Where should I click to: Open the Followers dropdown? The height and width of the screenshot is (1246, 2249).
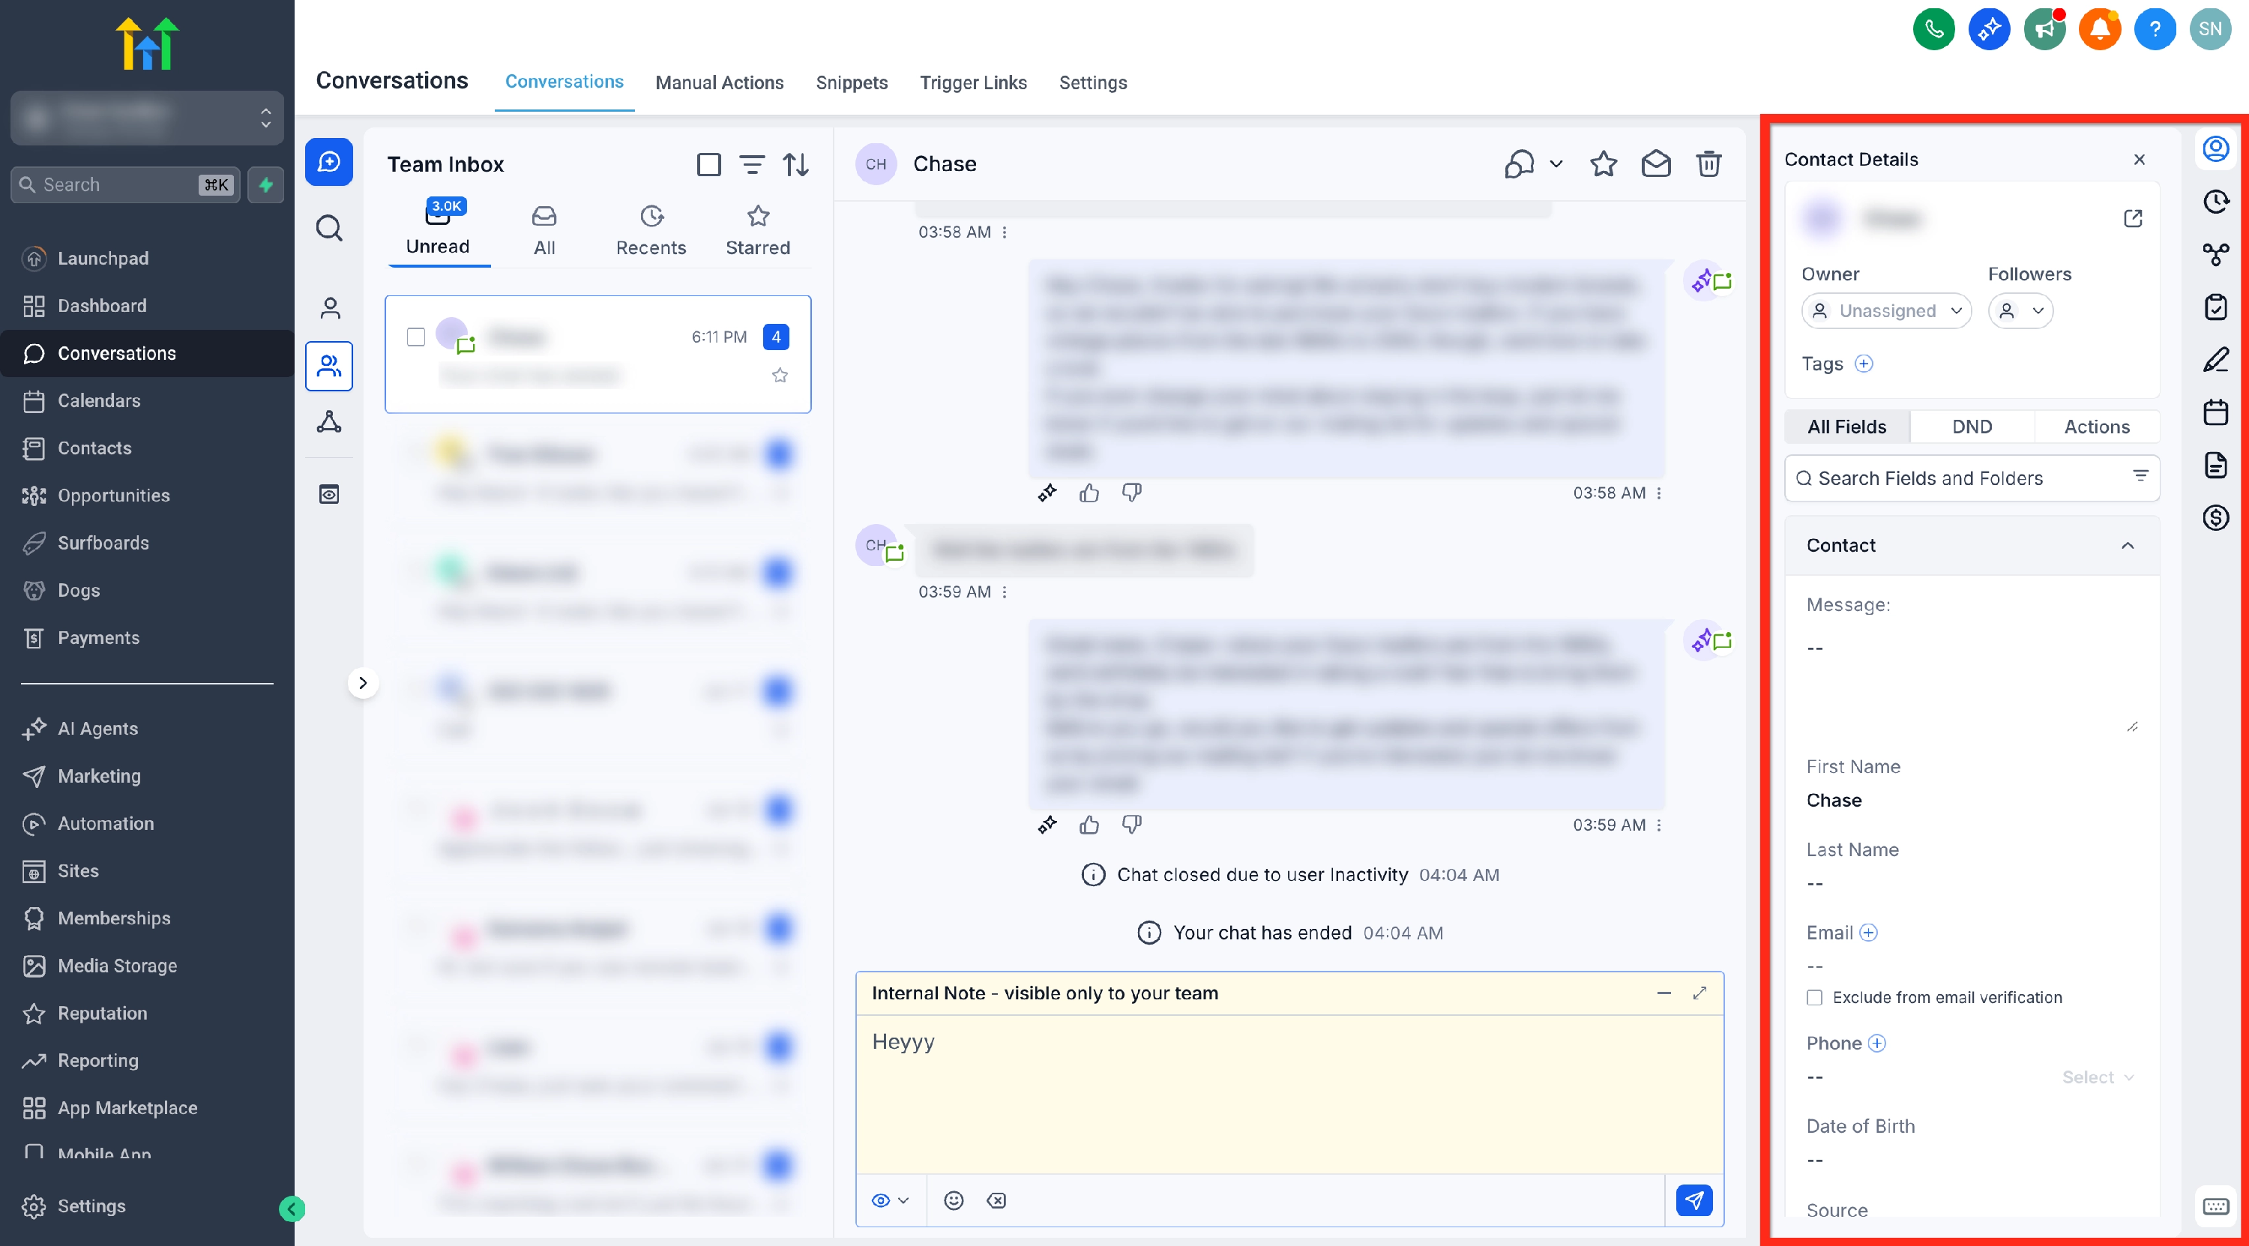(x=2020, y=311)
